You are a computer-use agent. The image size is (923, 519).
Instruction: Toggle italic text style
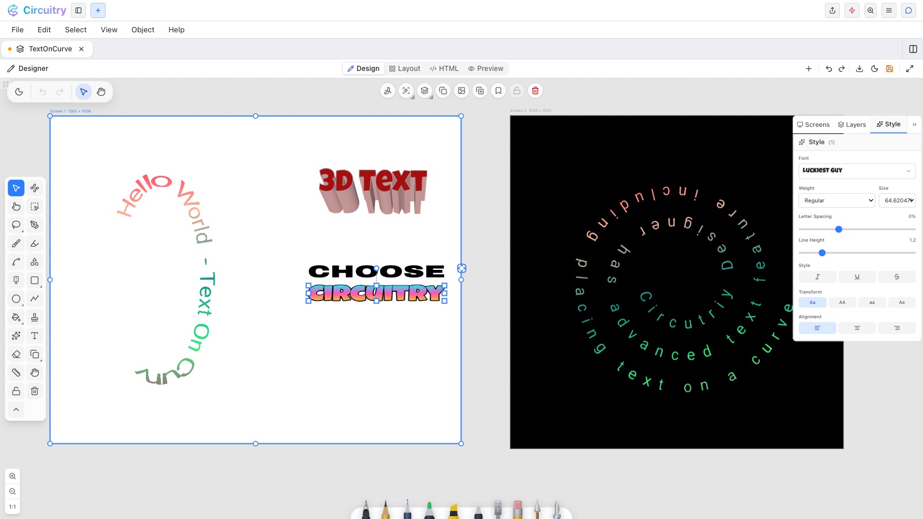coord(817,277)
